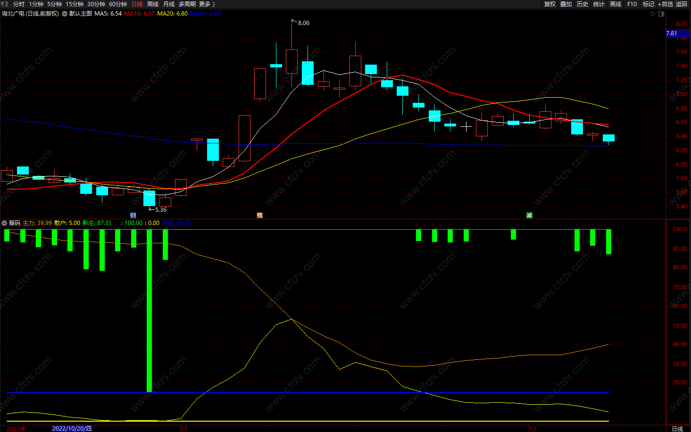
Task: Click the 7.81 price tag on axis
Action: click(677, 33)
